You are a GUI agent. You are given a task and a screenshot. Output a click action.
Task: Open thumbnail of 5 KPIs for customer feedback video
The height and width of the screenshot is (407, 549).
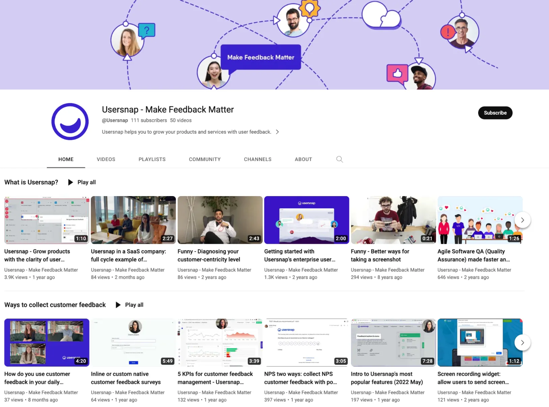coord(220,343)
